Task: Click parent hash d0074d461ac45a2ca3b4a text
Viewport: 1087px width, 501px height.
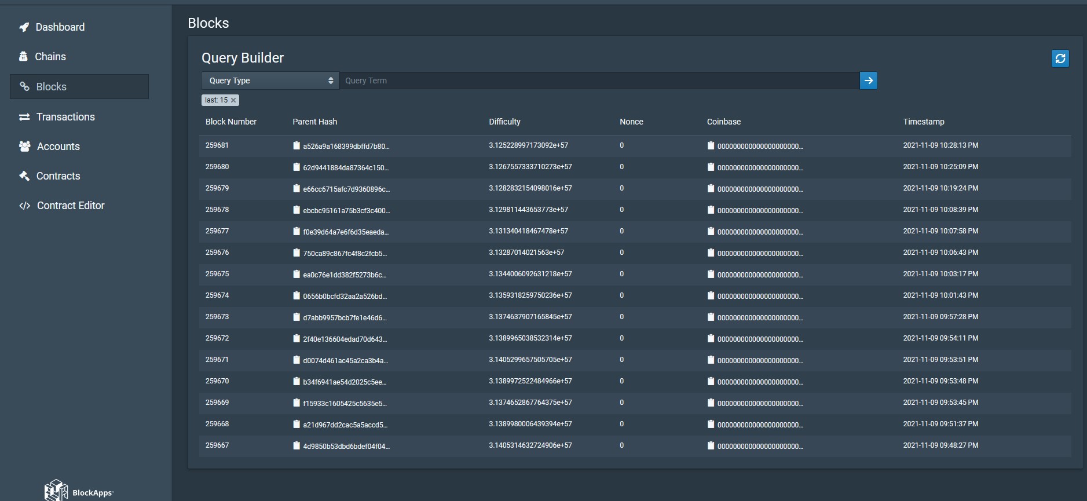Action: coord(346,360)
